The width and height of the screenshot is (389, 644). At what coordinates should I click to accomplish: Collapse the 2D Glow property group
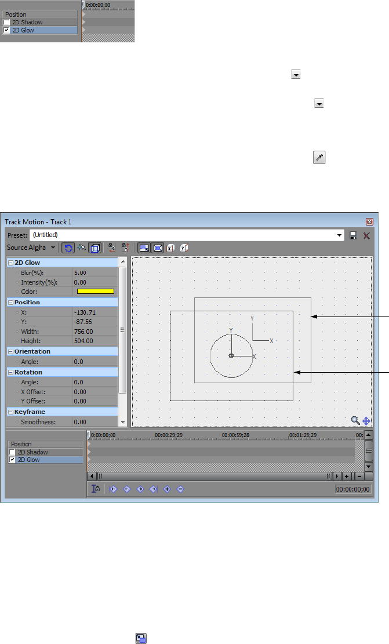coord(10,263)
